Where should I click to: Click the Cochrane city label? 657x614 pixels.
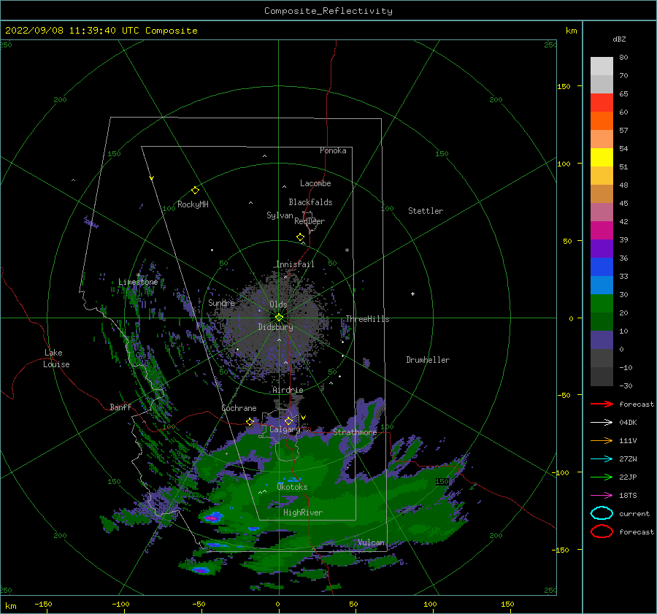pos(239,408)
